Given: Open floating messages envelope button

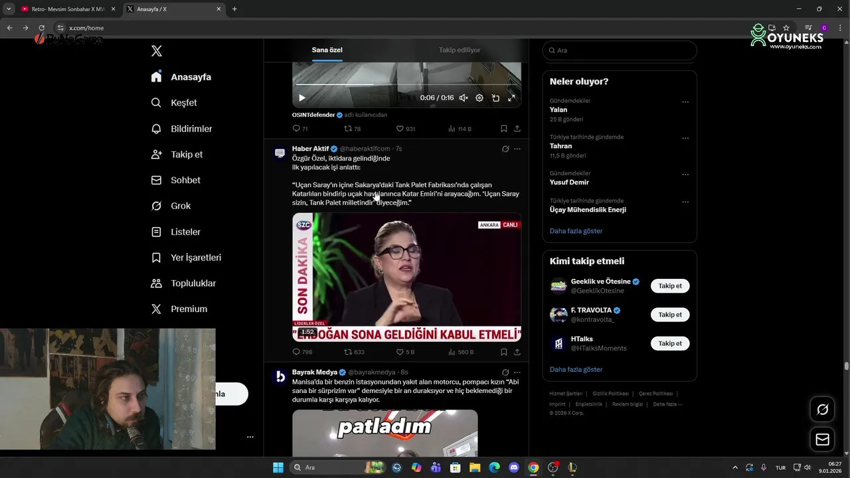Looking at the screenshot, I should click(822, 439).
